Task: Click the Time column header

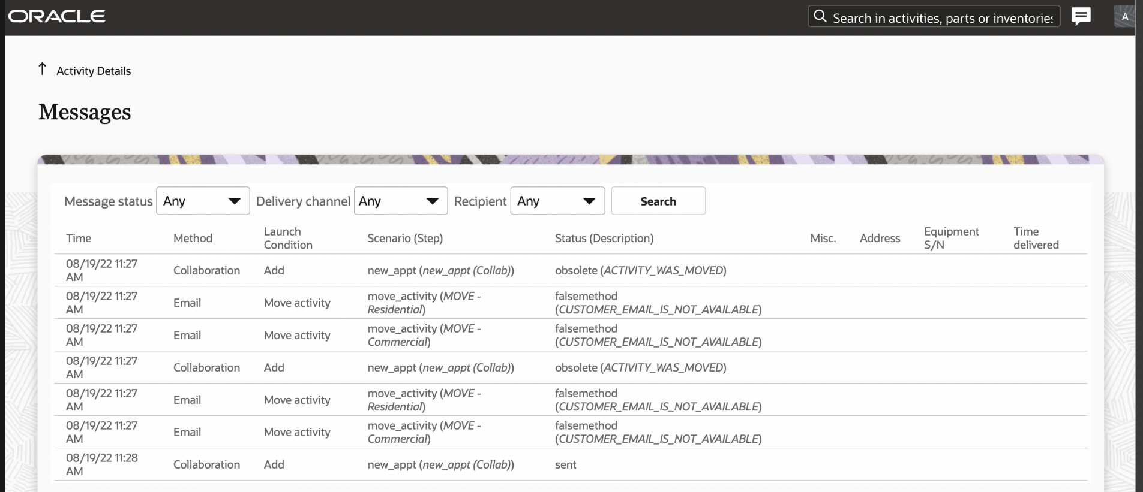Action: 79,239
